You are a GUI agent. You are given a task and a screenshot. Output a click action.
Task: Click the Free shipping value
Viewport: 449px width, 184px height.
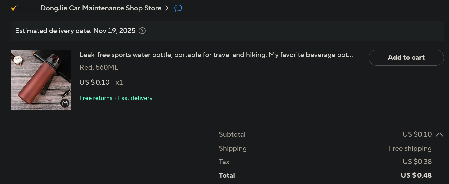click(x=410, y=148)
